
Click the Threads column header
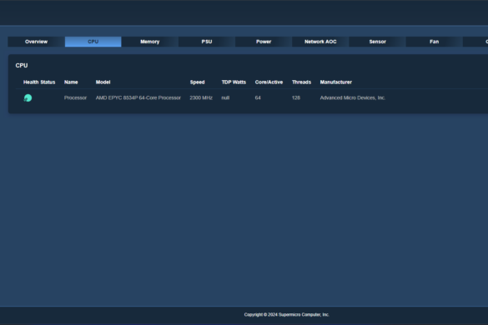click(302, 82)
